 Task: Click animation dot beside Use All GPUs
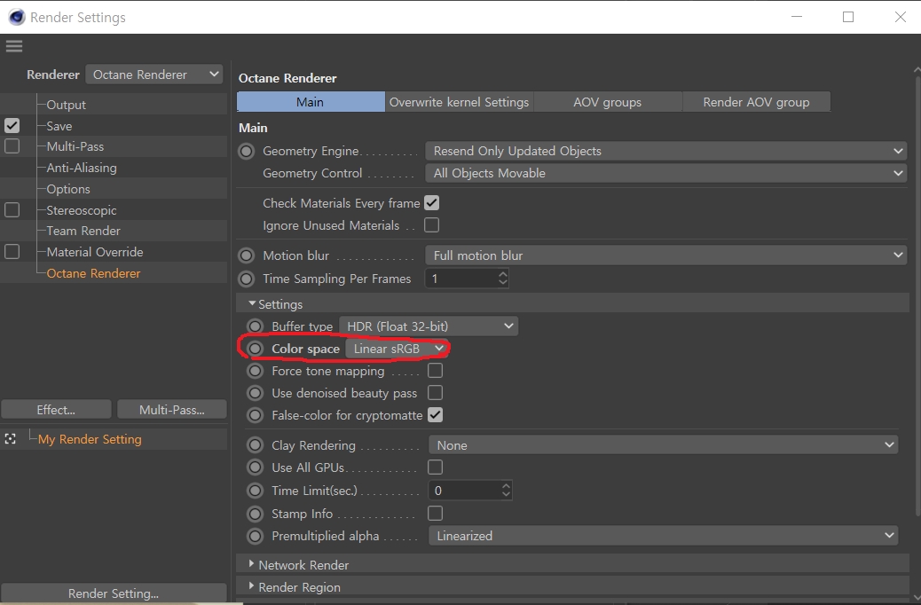coord(255,467)
